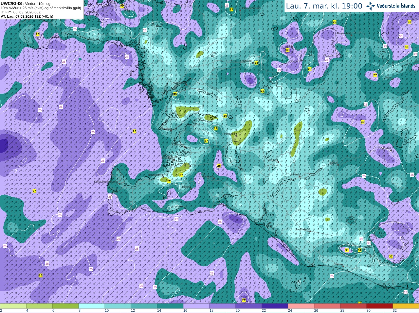Pick the 20–22 m/s violet legend swatch
The width and height of the screenshot is (419, 313).
pyautogui.click(x=249, y=306)
